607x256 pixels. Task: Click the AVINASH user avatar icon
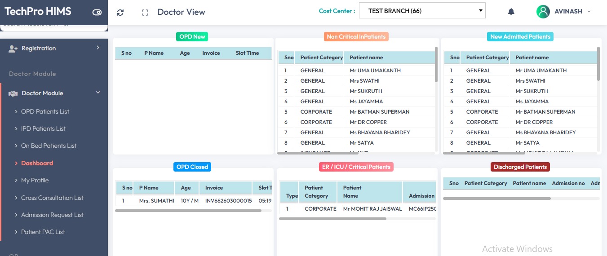point(543,12)
